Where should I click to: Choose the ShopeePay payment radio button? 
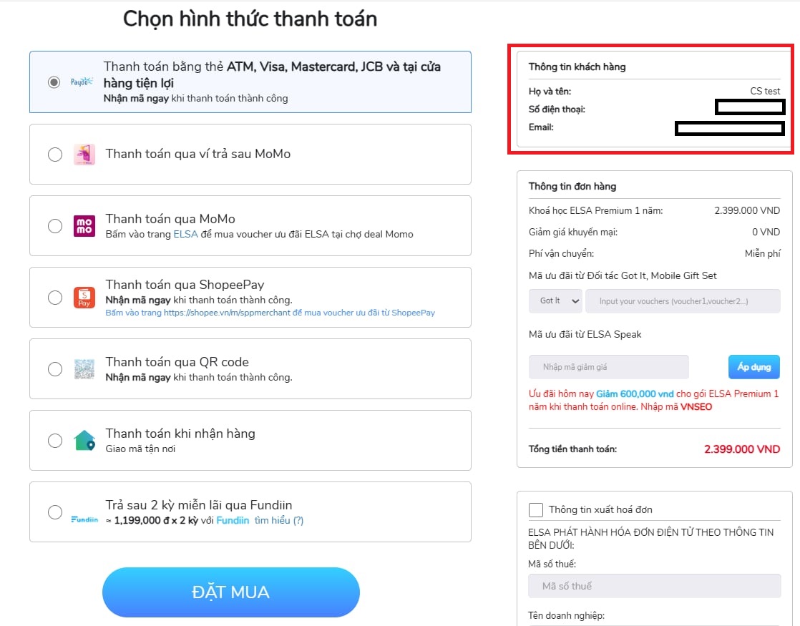coord(55,298)
